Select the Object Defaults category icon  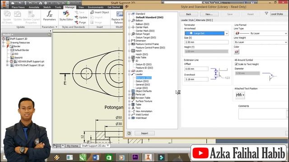[x=133, y=91]
